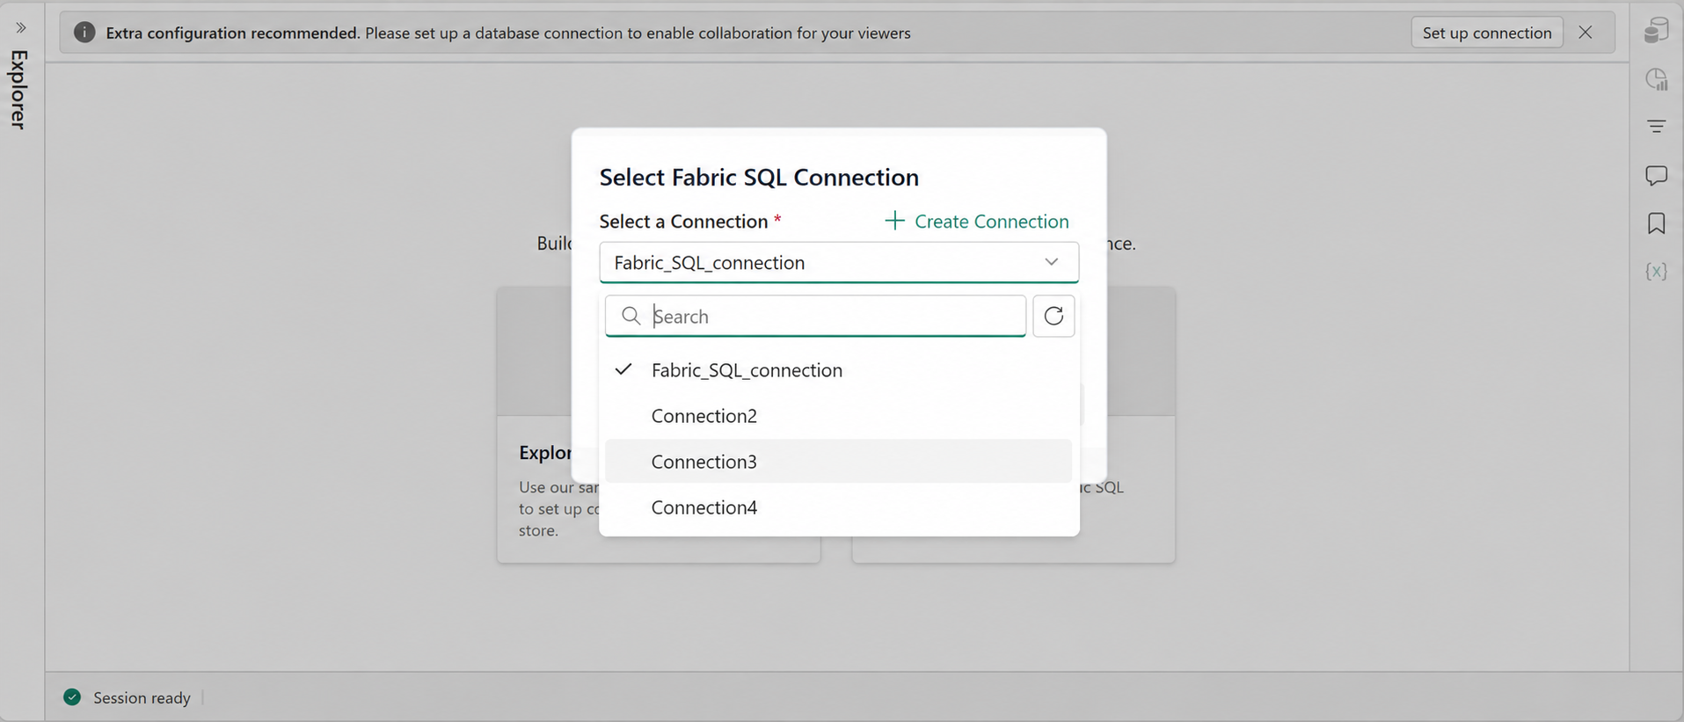Open the database icon in right sidebar
1684x722 pixels.
point(1656,31)
